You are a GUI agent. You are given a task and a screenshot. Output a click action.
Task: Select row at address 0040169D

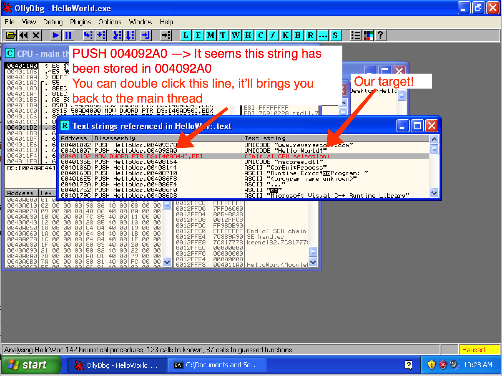[244, 173]
